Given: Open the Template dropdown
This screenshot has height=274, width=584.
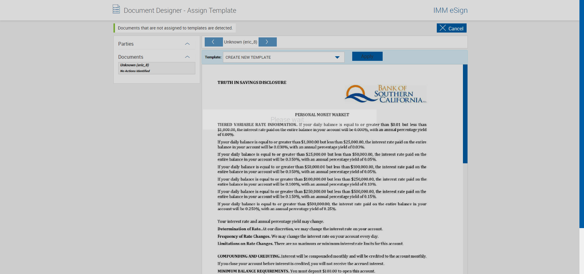Looking at the screenshot, I should pos(283,57).
